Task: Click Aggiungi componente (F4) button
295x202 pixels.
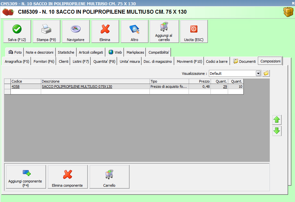Action: (26, 177)
